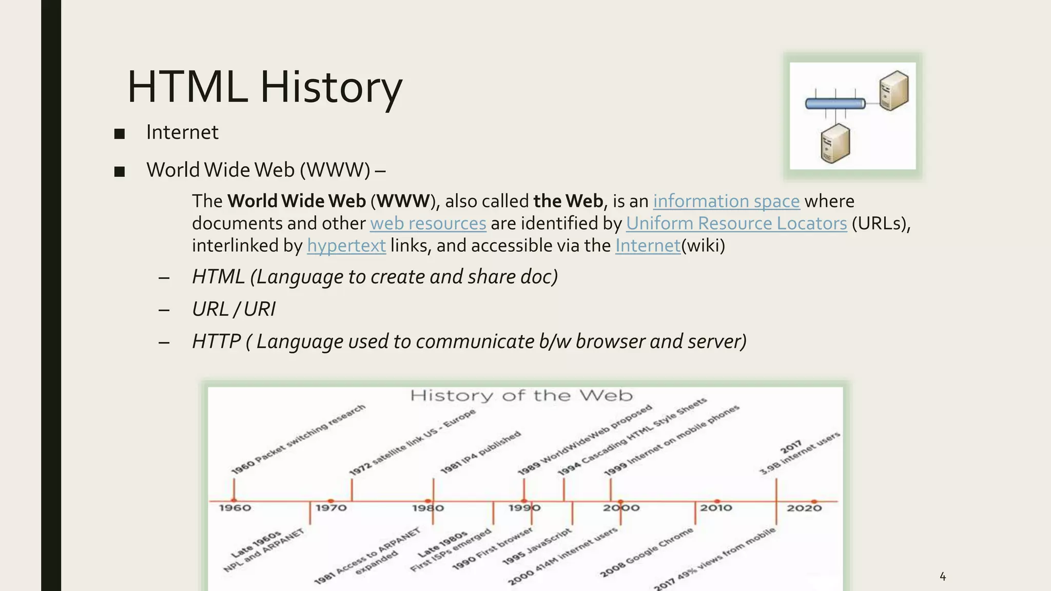Click the 2000 marker on timeline
The width and height of the screenshot is (1051, 591).
(x=620, y=501)
